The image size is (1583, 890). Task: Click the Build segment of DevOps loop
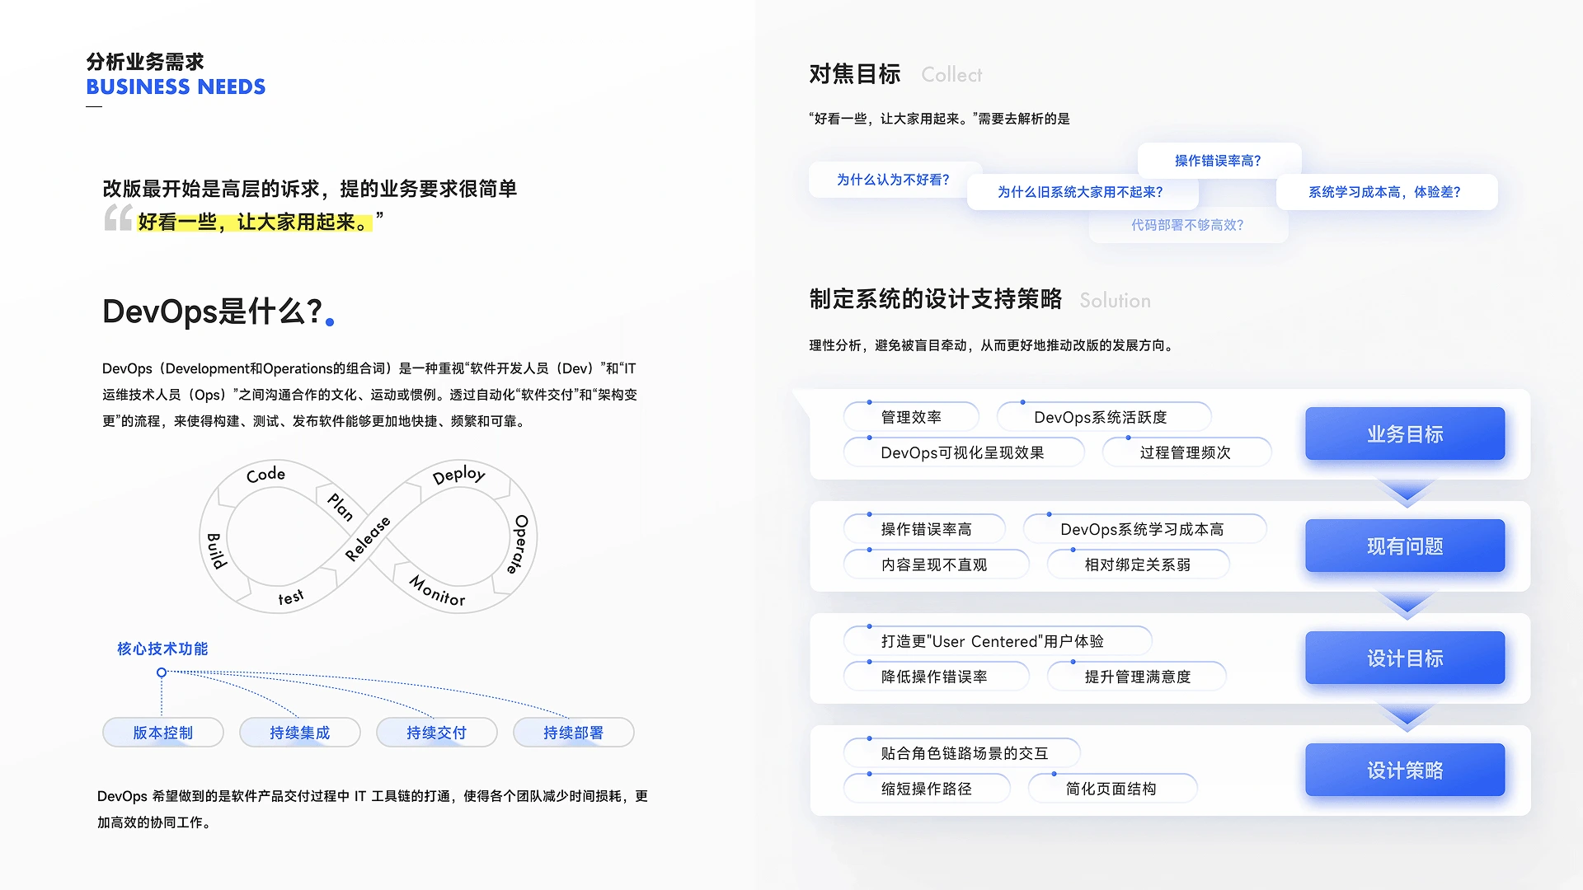point(216,550)
